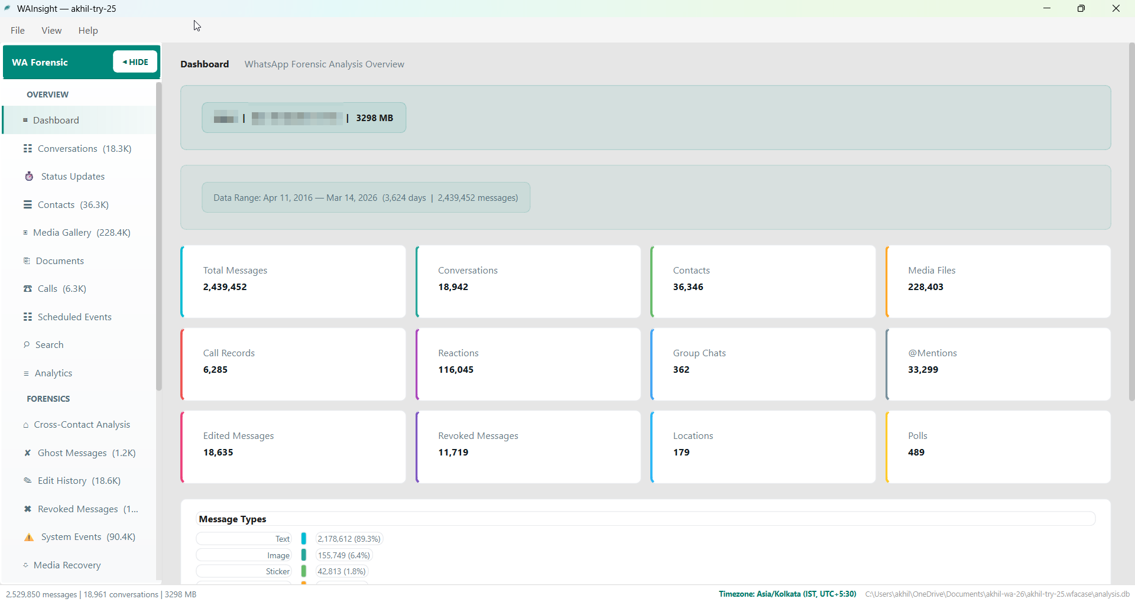Navigate to Documents section

(79, 261)
